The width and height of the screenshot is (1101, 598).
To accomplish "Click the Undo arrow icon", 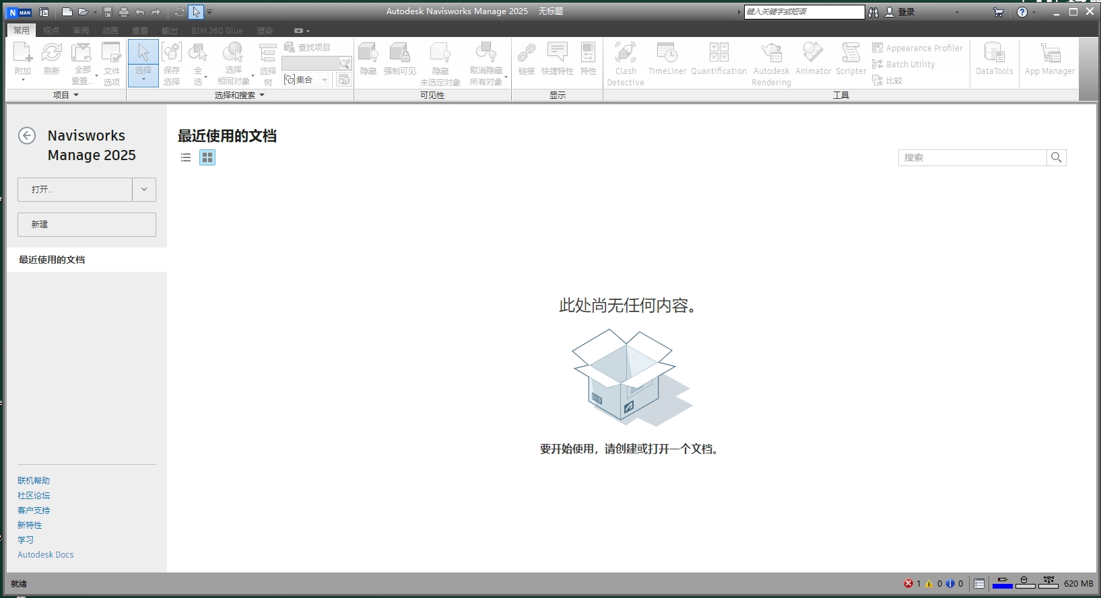I will tap(140, 12).
